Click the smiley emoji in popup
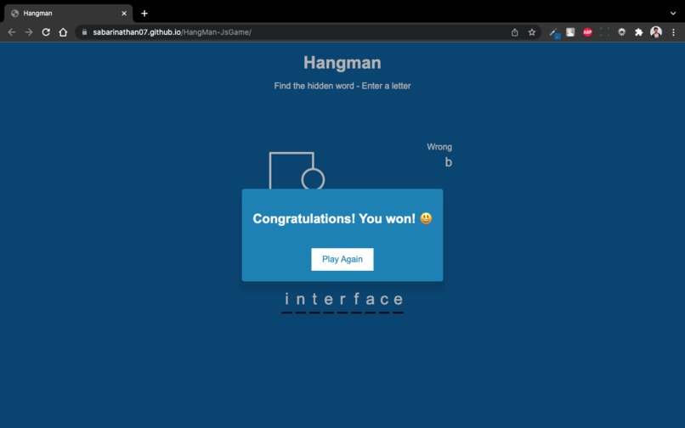 coord(426,218)
